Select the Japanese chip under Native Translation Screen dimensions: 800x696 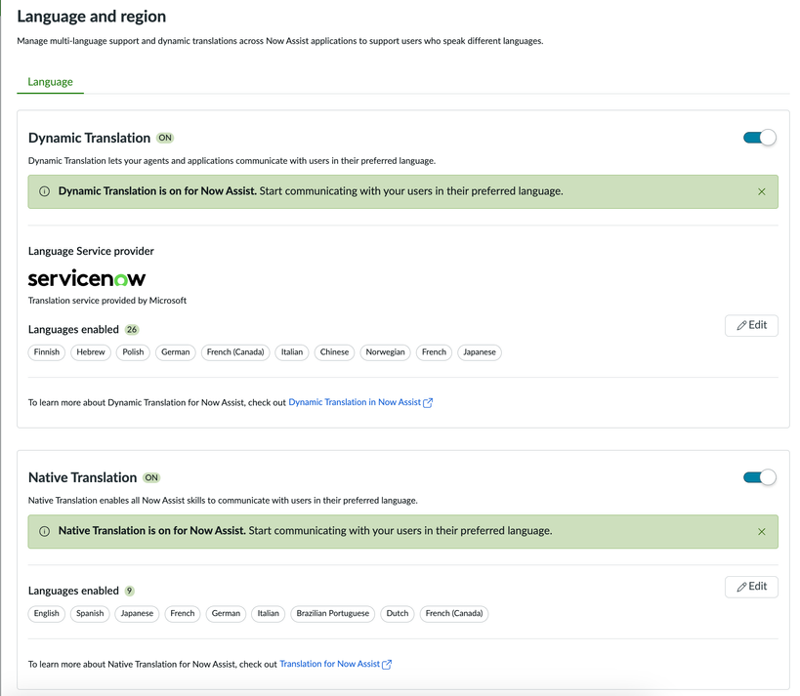[x=137, y=613]
